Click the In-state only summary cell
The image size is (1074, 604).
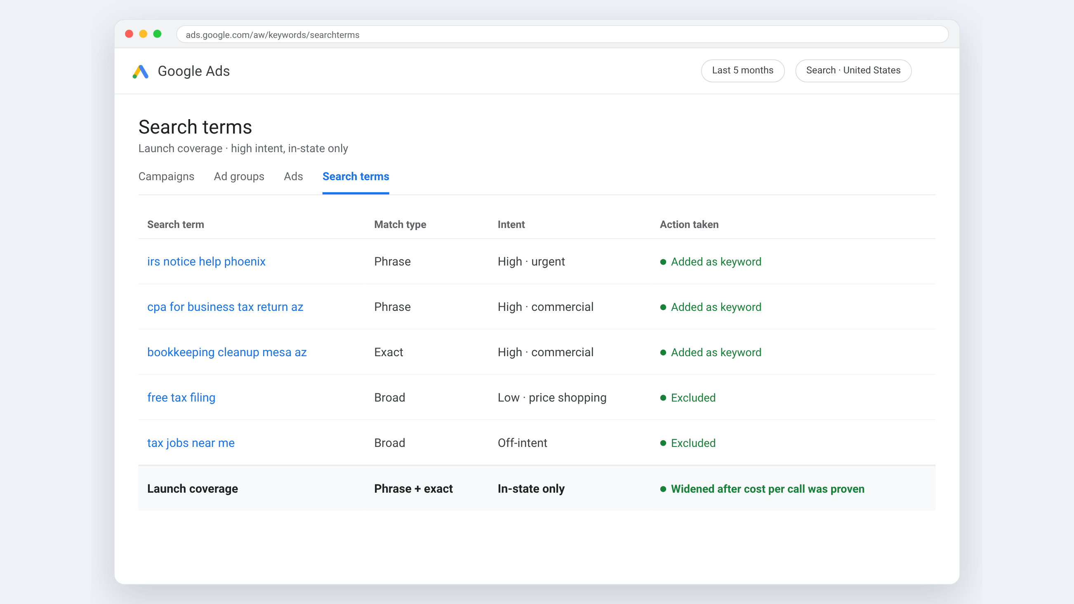tap(531, 489)
